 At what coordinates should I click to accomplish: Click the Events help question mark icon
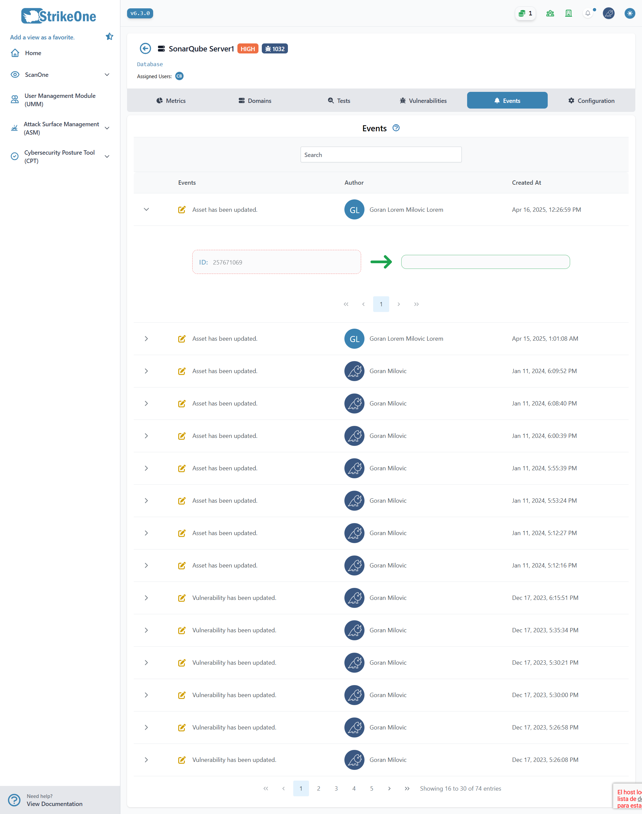pyautogui.click(x=396, y=128)
